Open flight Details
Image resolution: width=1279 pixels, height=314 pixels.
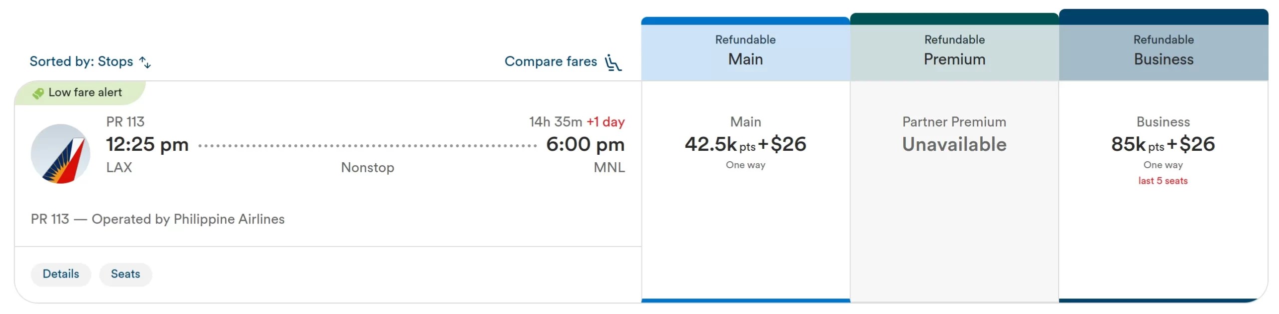point(61,274)
